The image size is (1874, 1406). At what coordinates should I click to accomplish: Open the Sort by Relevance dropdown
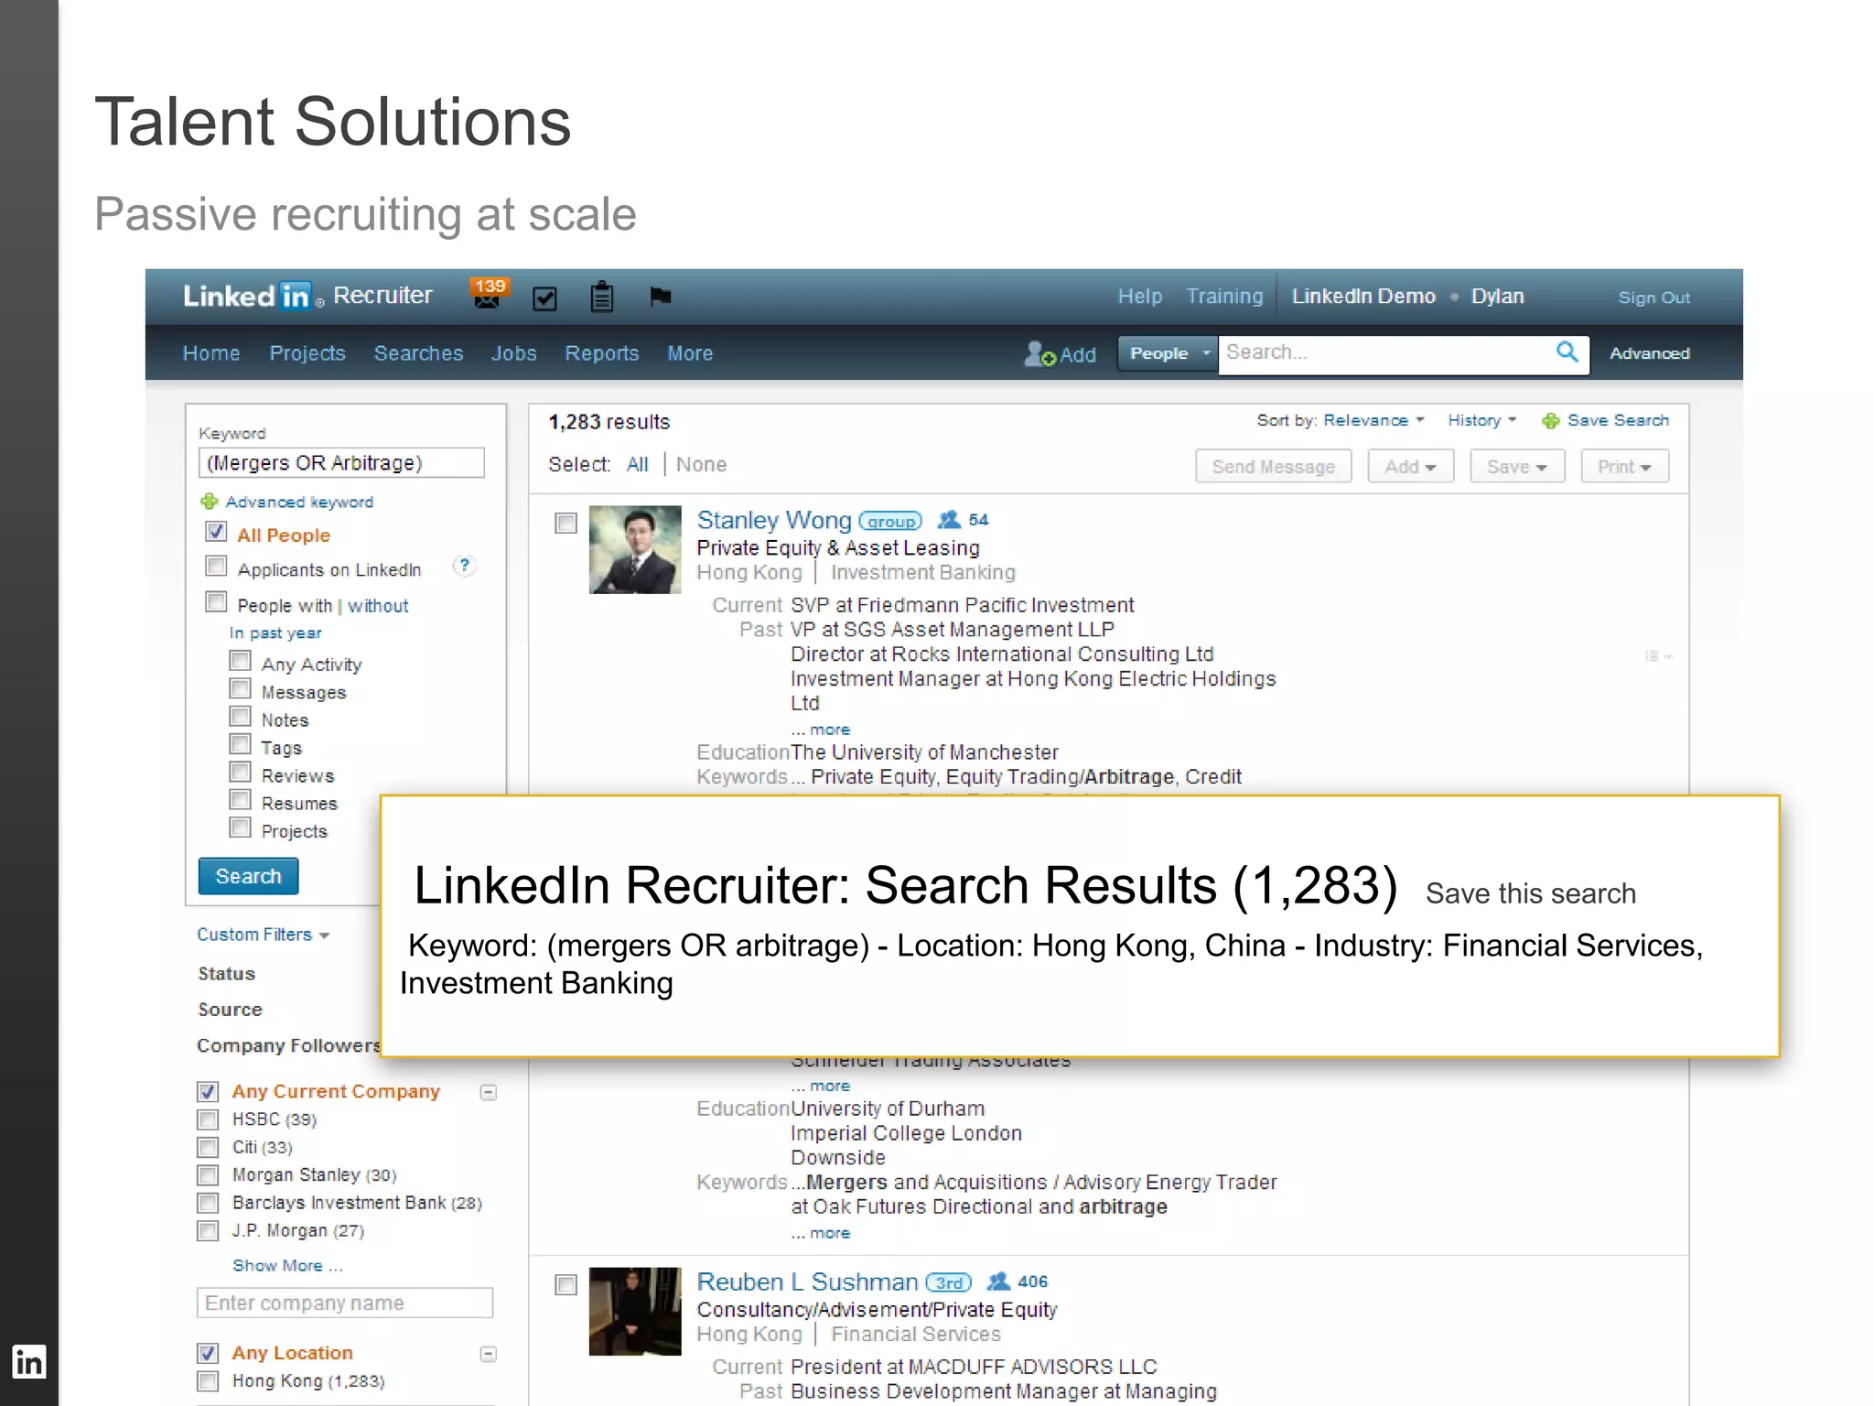pos(1373,420)
